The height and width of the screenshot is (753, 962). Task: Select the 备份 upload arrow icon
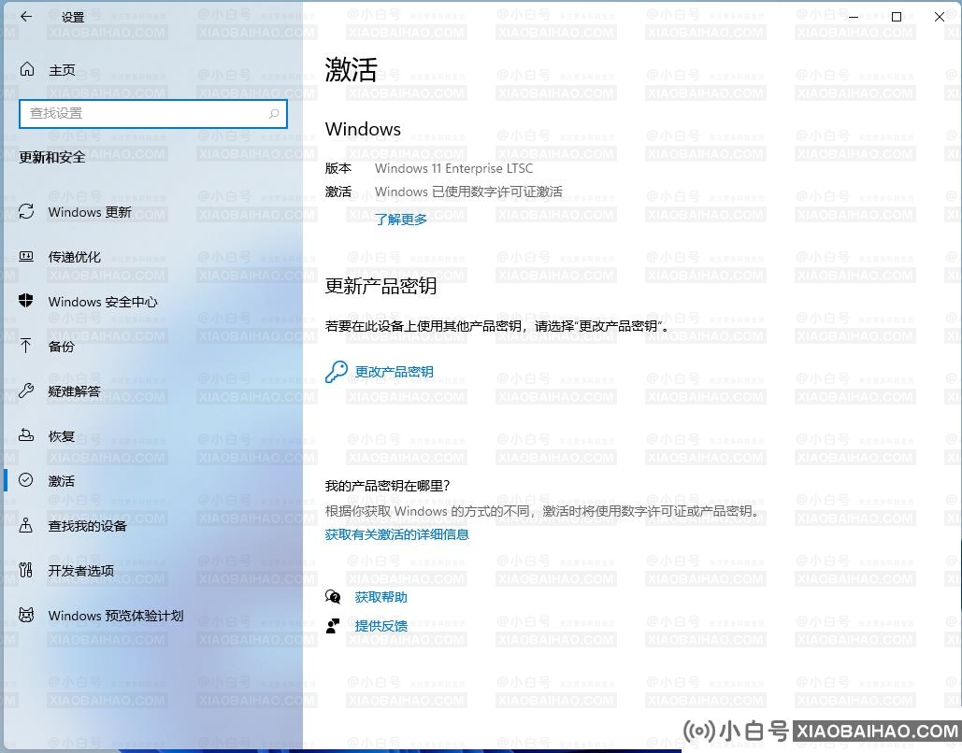26,346
